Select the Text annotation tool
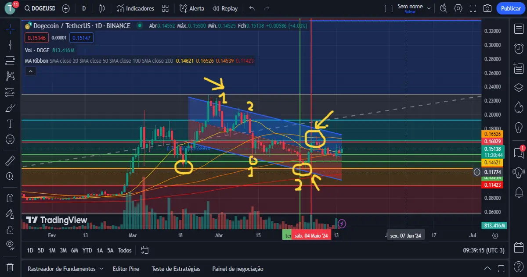 [x=10, y=124]
